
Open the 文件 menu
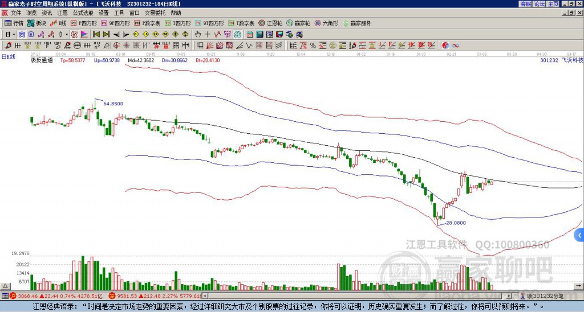pyautogui.click(x=16, y=13)
